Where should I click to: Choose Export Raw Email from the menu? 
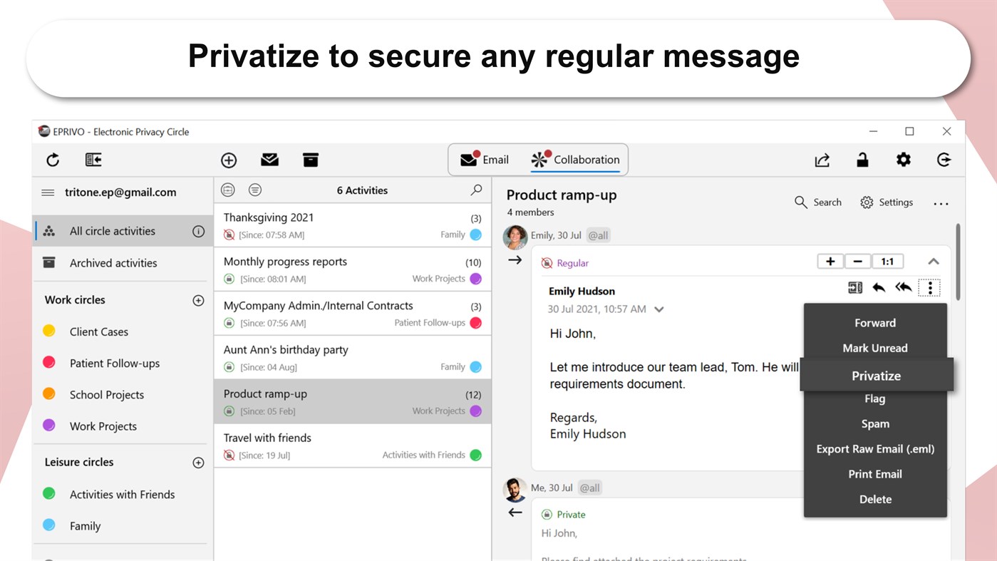(x=875, y=448)
